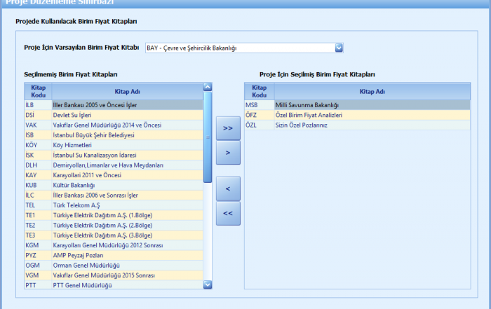491x309 pixels.
Task: Select Devlet Su İşleri in the list
Action: click(x=126, y=115)
